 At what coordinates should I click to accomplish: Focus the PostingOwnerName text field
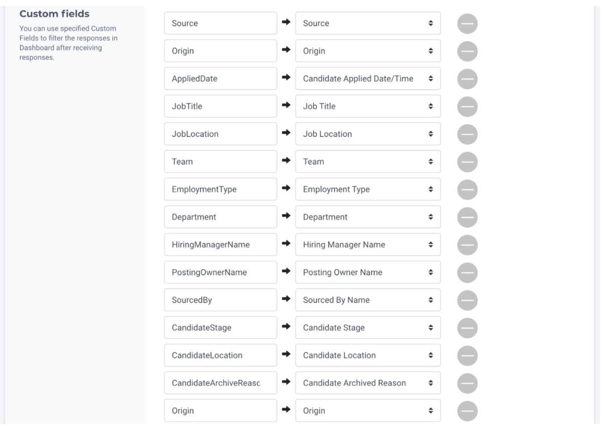220,272
